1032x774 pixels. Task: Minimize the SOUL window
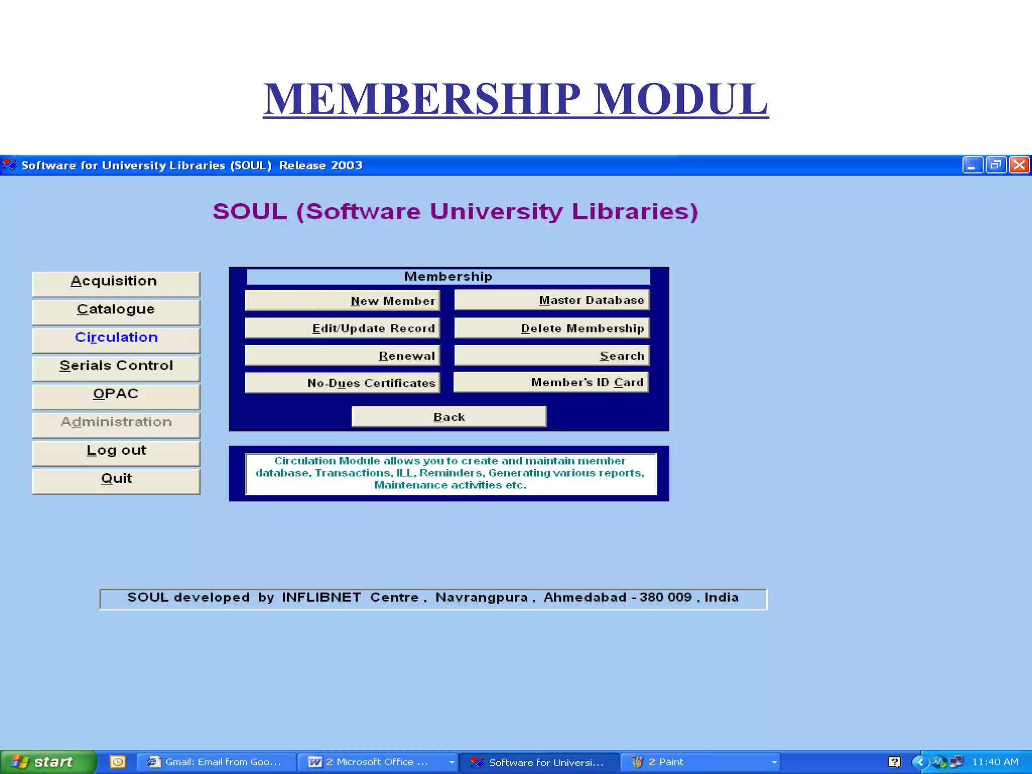[972, 165]
